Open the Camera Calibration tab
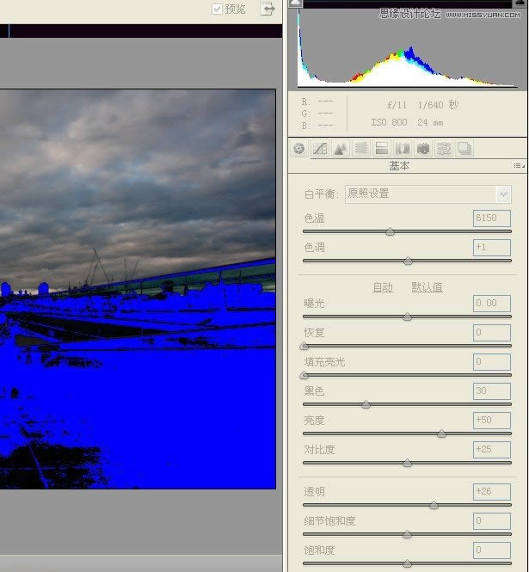Screen dimensions: 529x572 [423, 149]
